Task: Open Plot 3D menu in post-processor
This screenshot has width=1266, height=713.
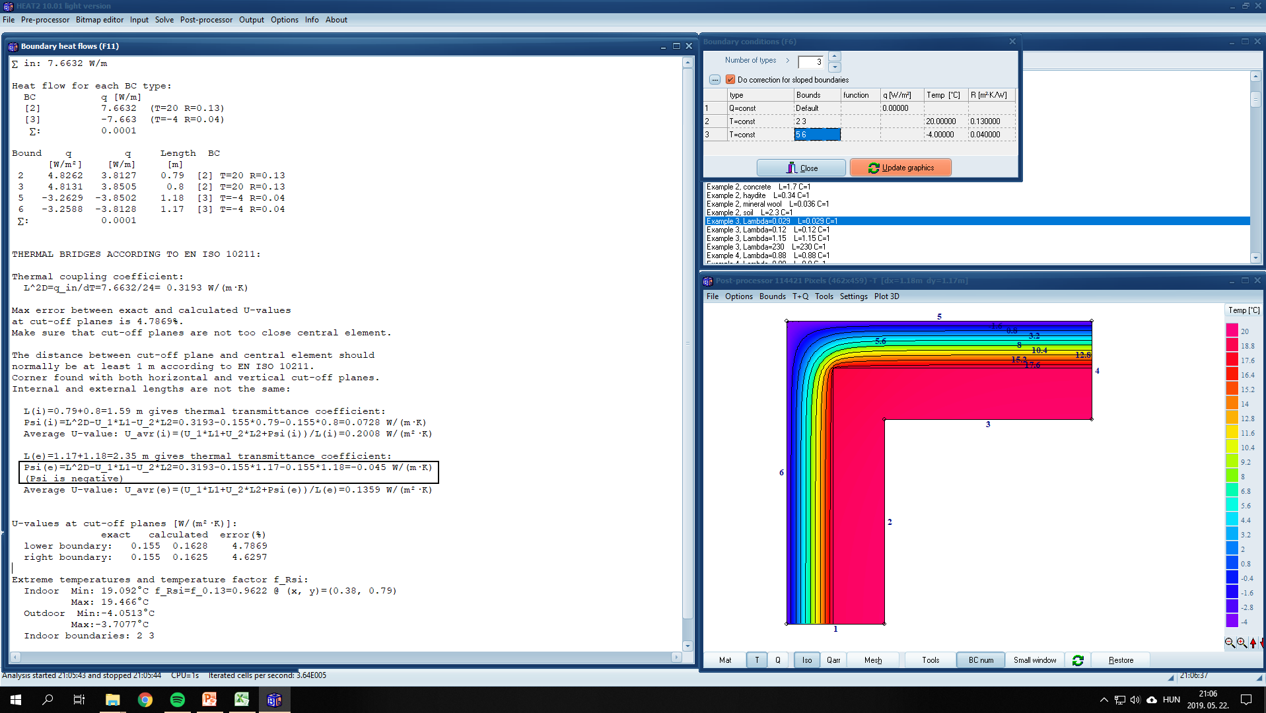Action: click(886, 296)
